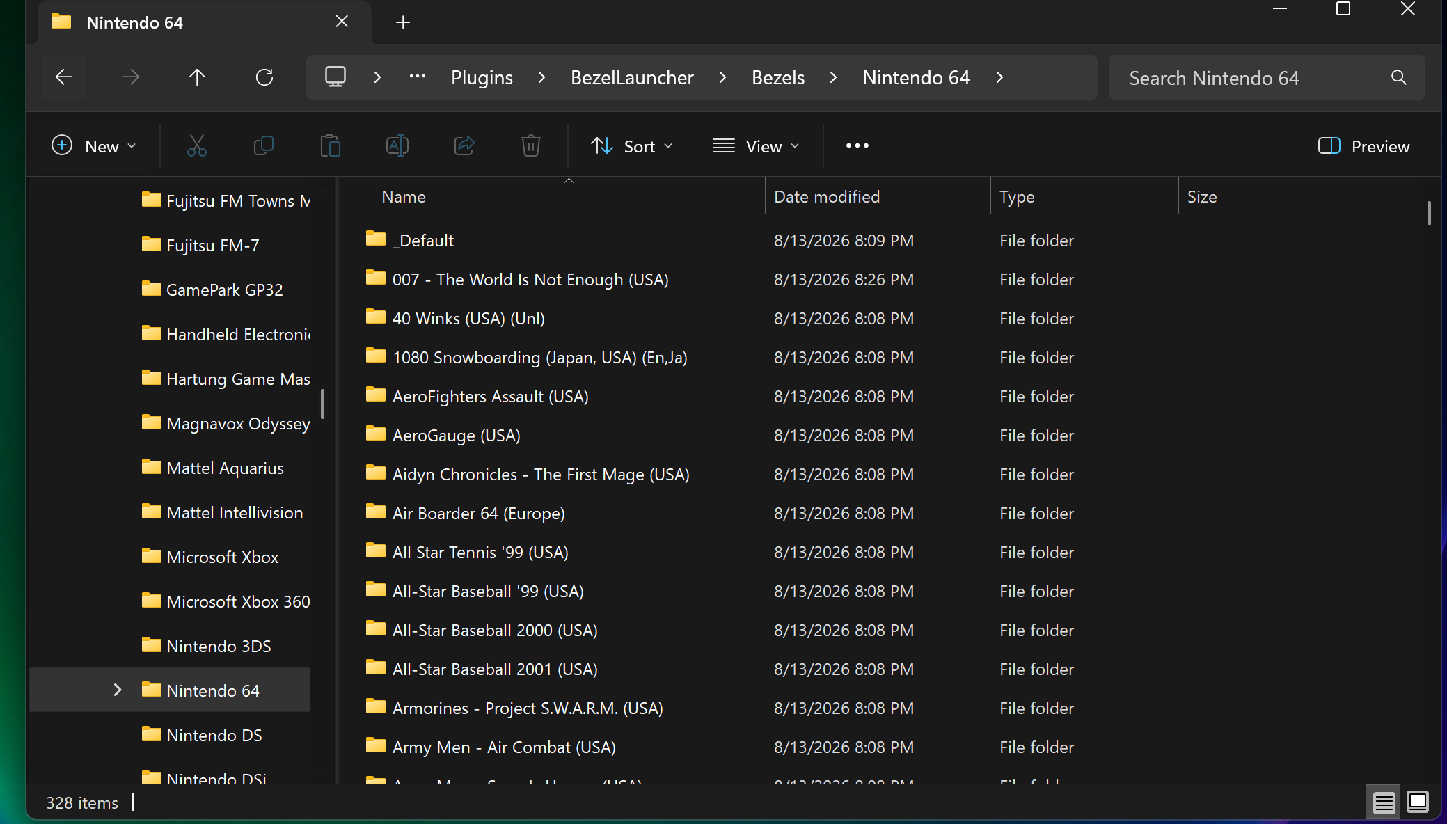
Task: Toggle the Preview pane
Action: tap(1364, 146)
